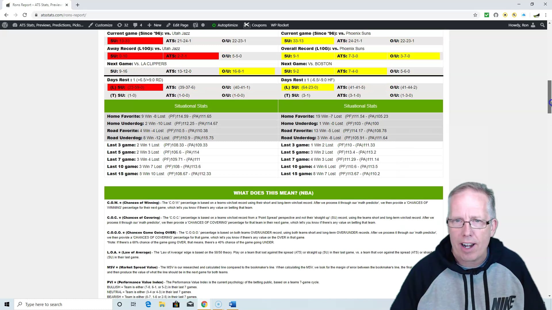
Task: Click the page vertical scrollbar thumb
Action: [x=549, y=97]
